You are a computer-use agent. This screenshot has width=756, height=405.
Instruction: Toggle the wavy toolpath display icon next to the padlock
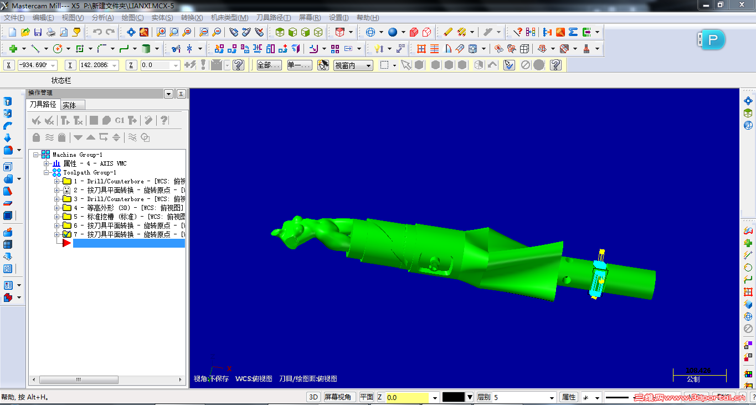[49, 137]
